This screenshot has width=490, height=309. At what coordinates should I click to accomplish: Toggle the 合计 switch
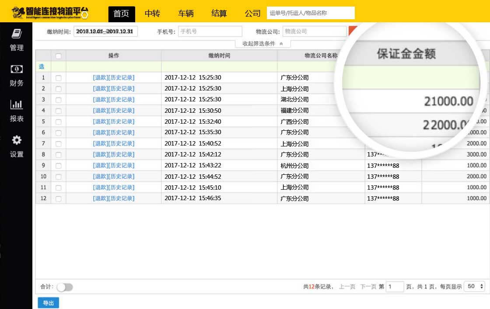(65, 287)
